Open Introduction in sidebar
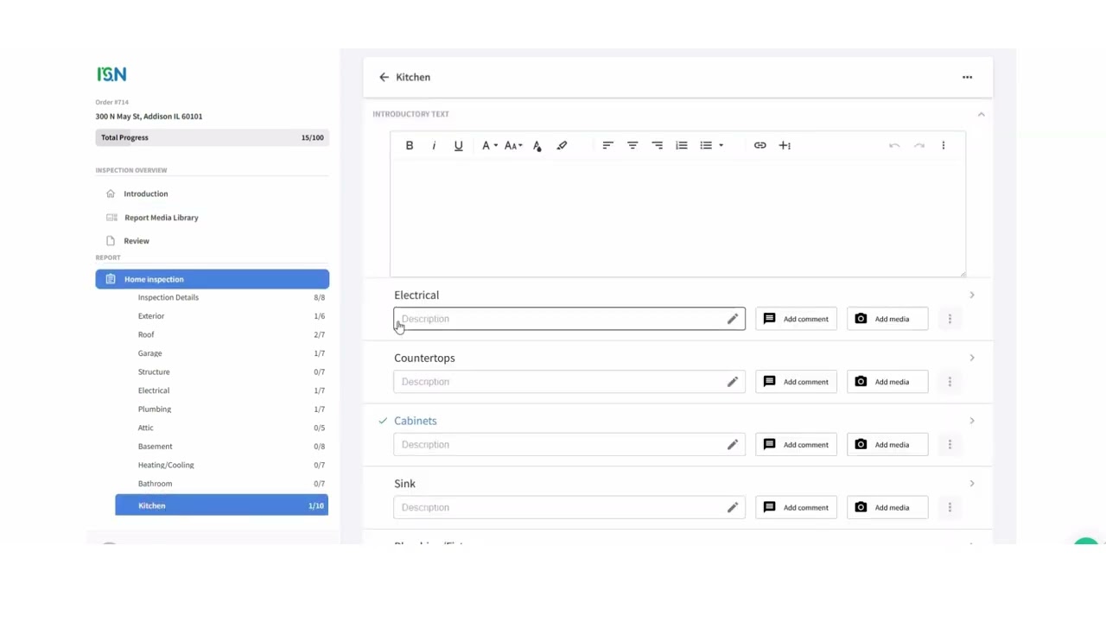The height and width of the screenshot is (622, 1106). [x=145, y=194]
